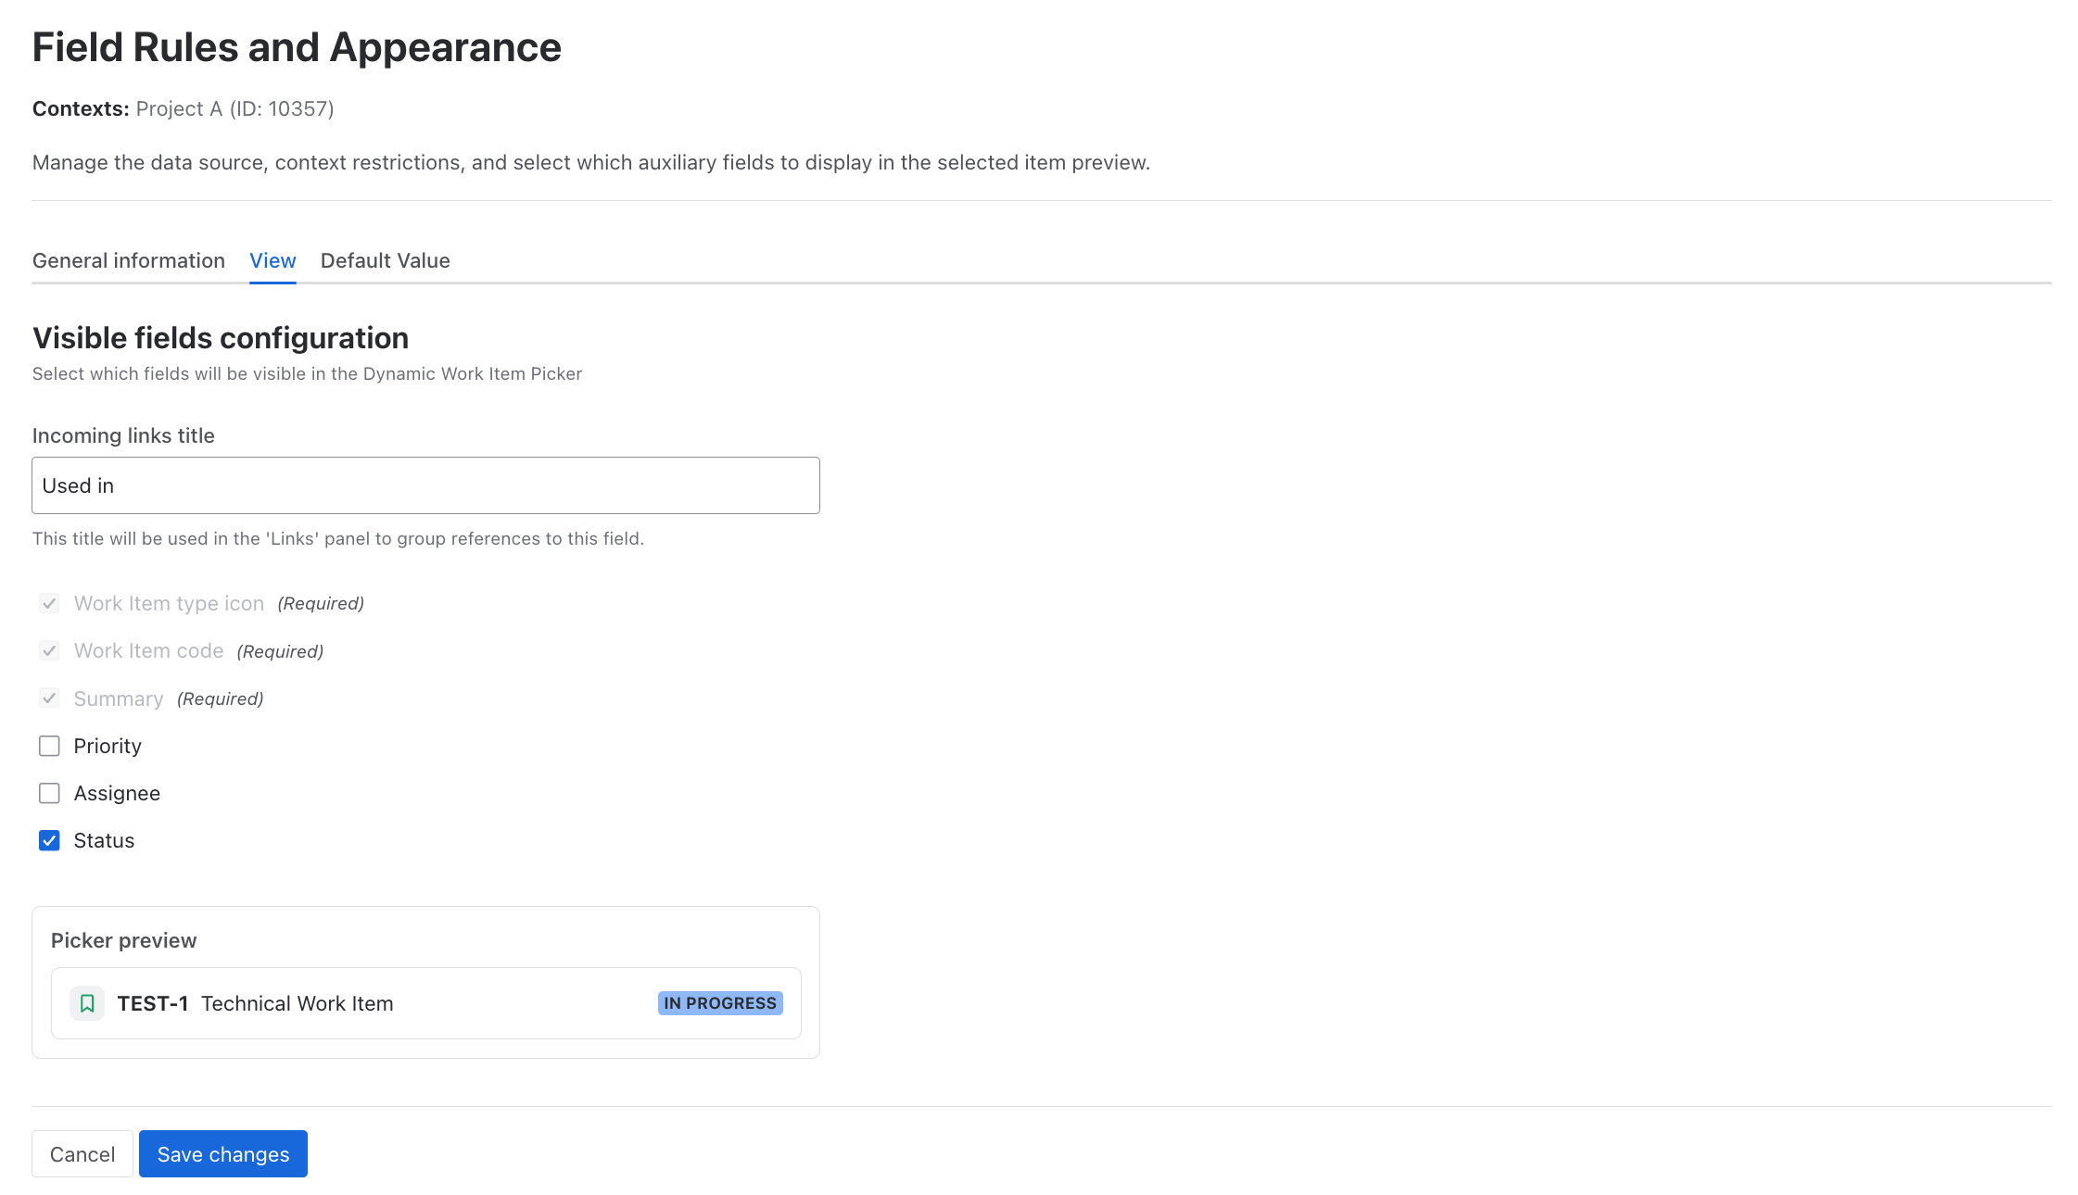2078x1195 pixels.
Task: Open the Default Value tab
Action: [386, 260]
